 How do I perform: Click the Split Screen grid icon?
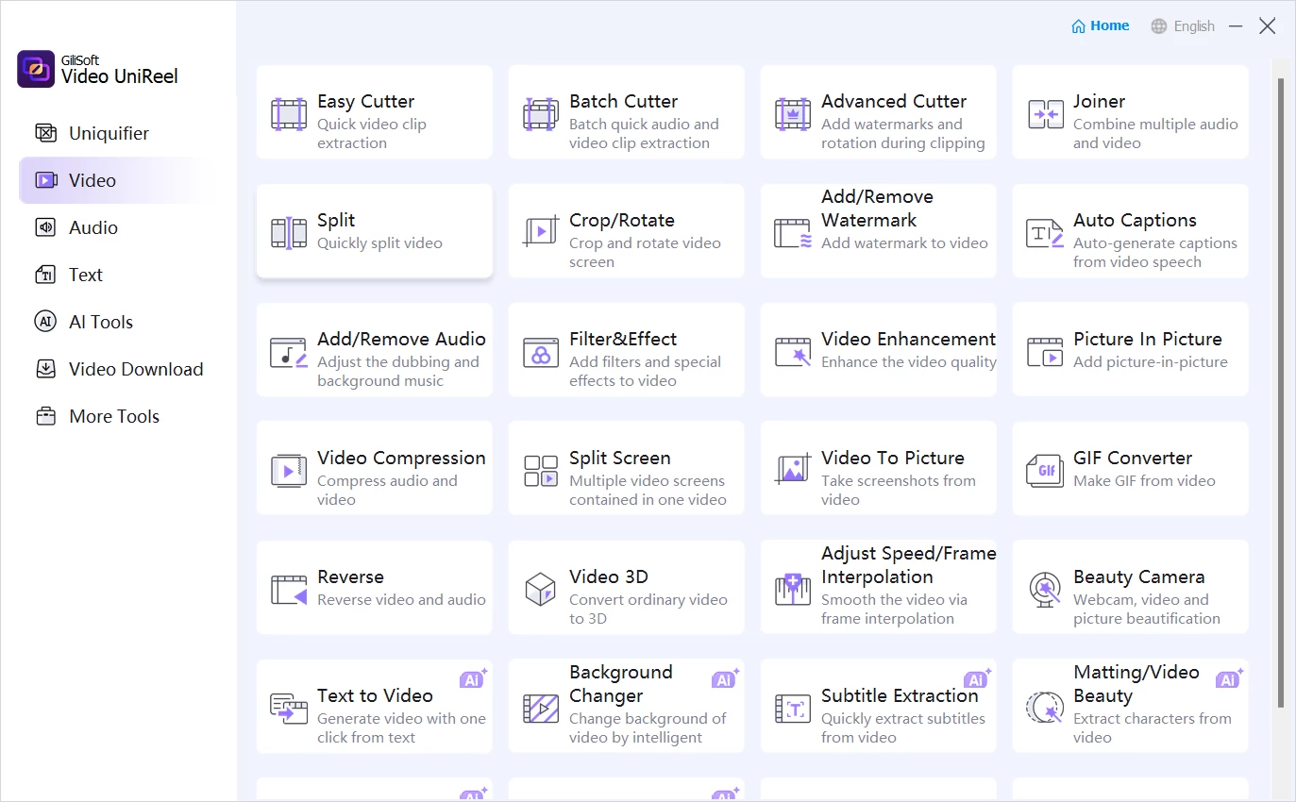click(541, 470)
